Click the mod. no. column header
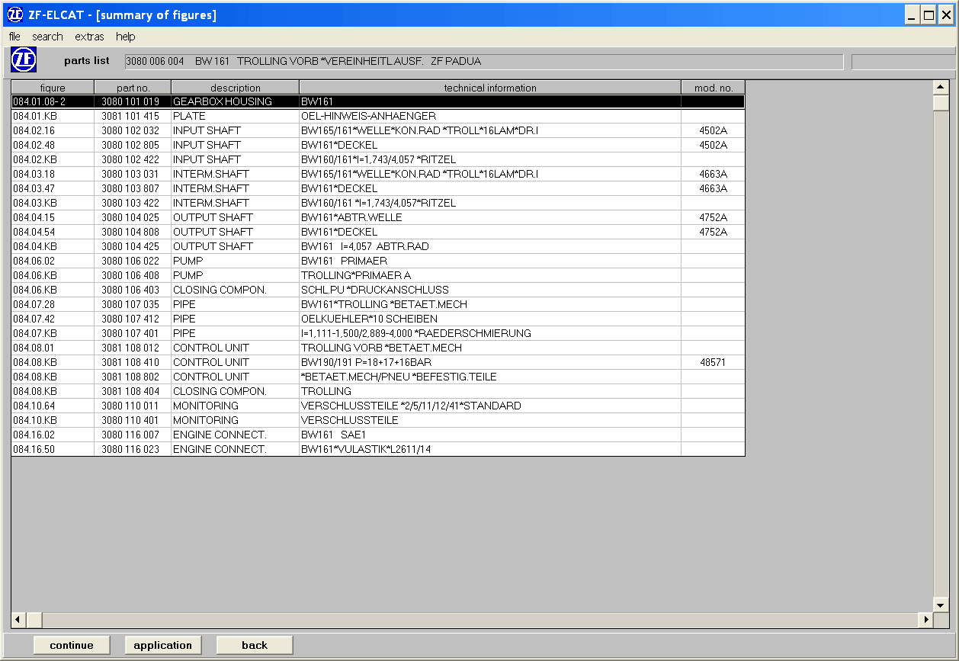959x661 pixels. pyautogui.click(x=713, y=88)
